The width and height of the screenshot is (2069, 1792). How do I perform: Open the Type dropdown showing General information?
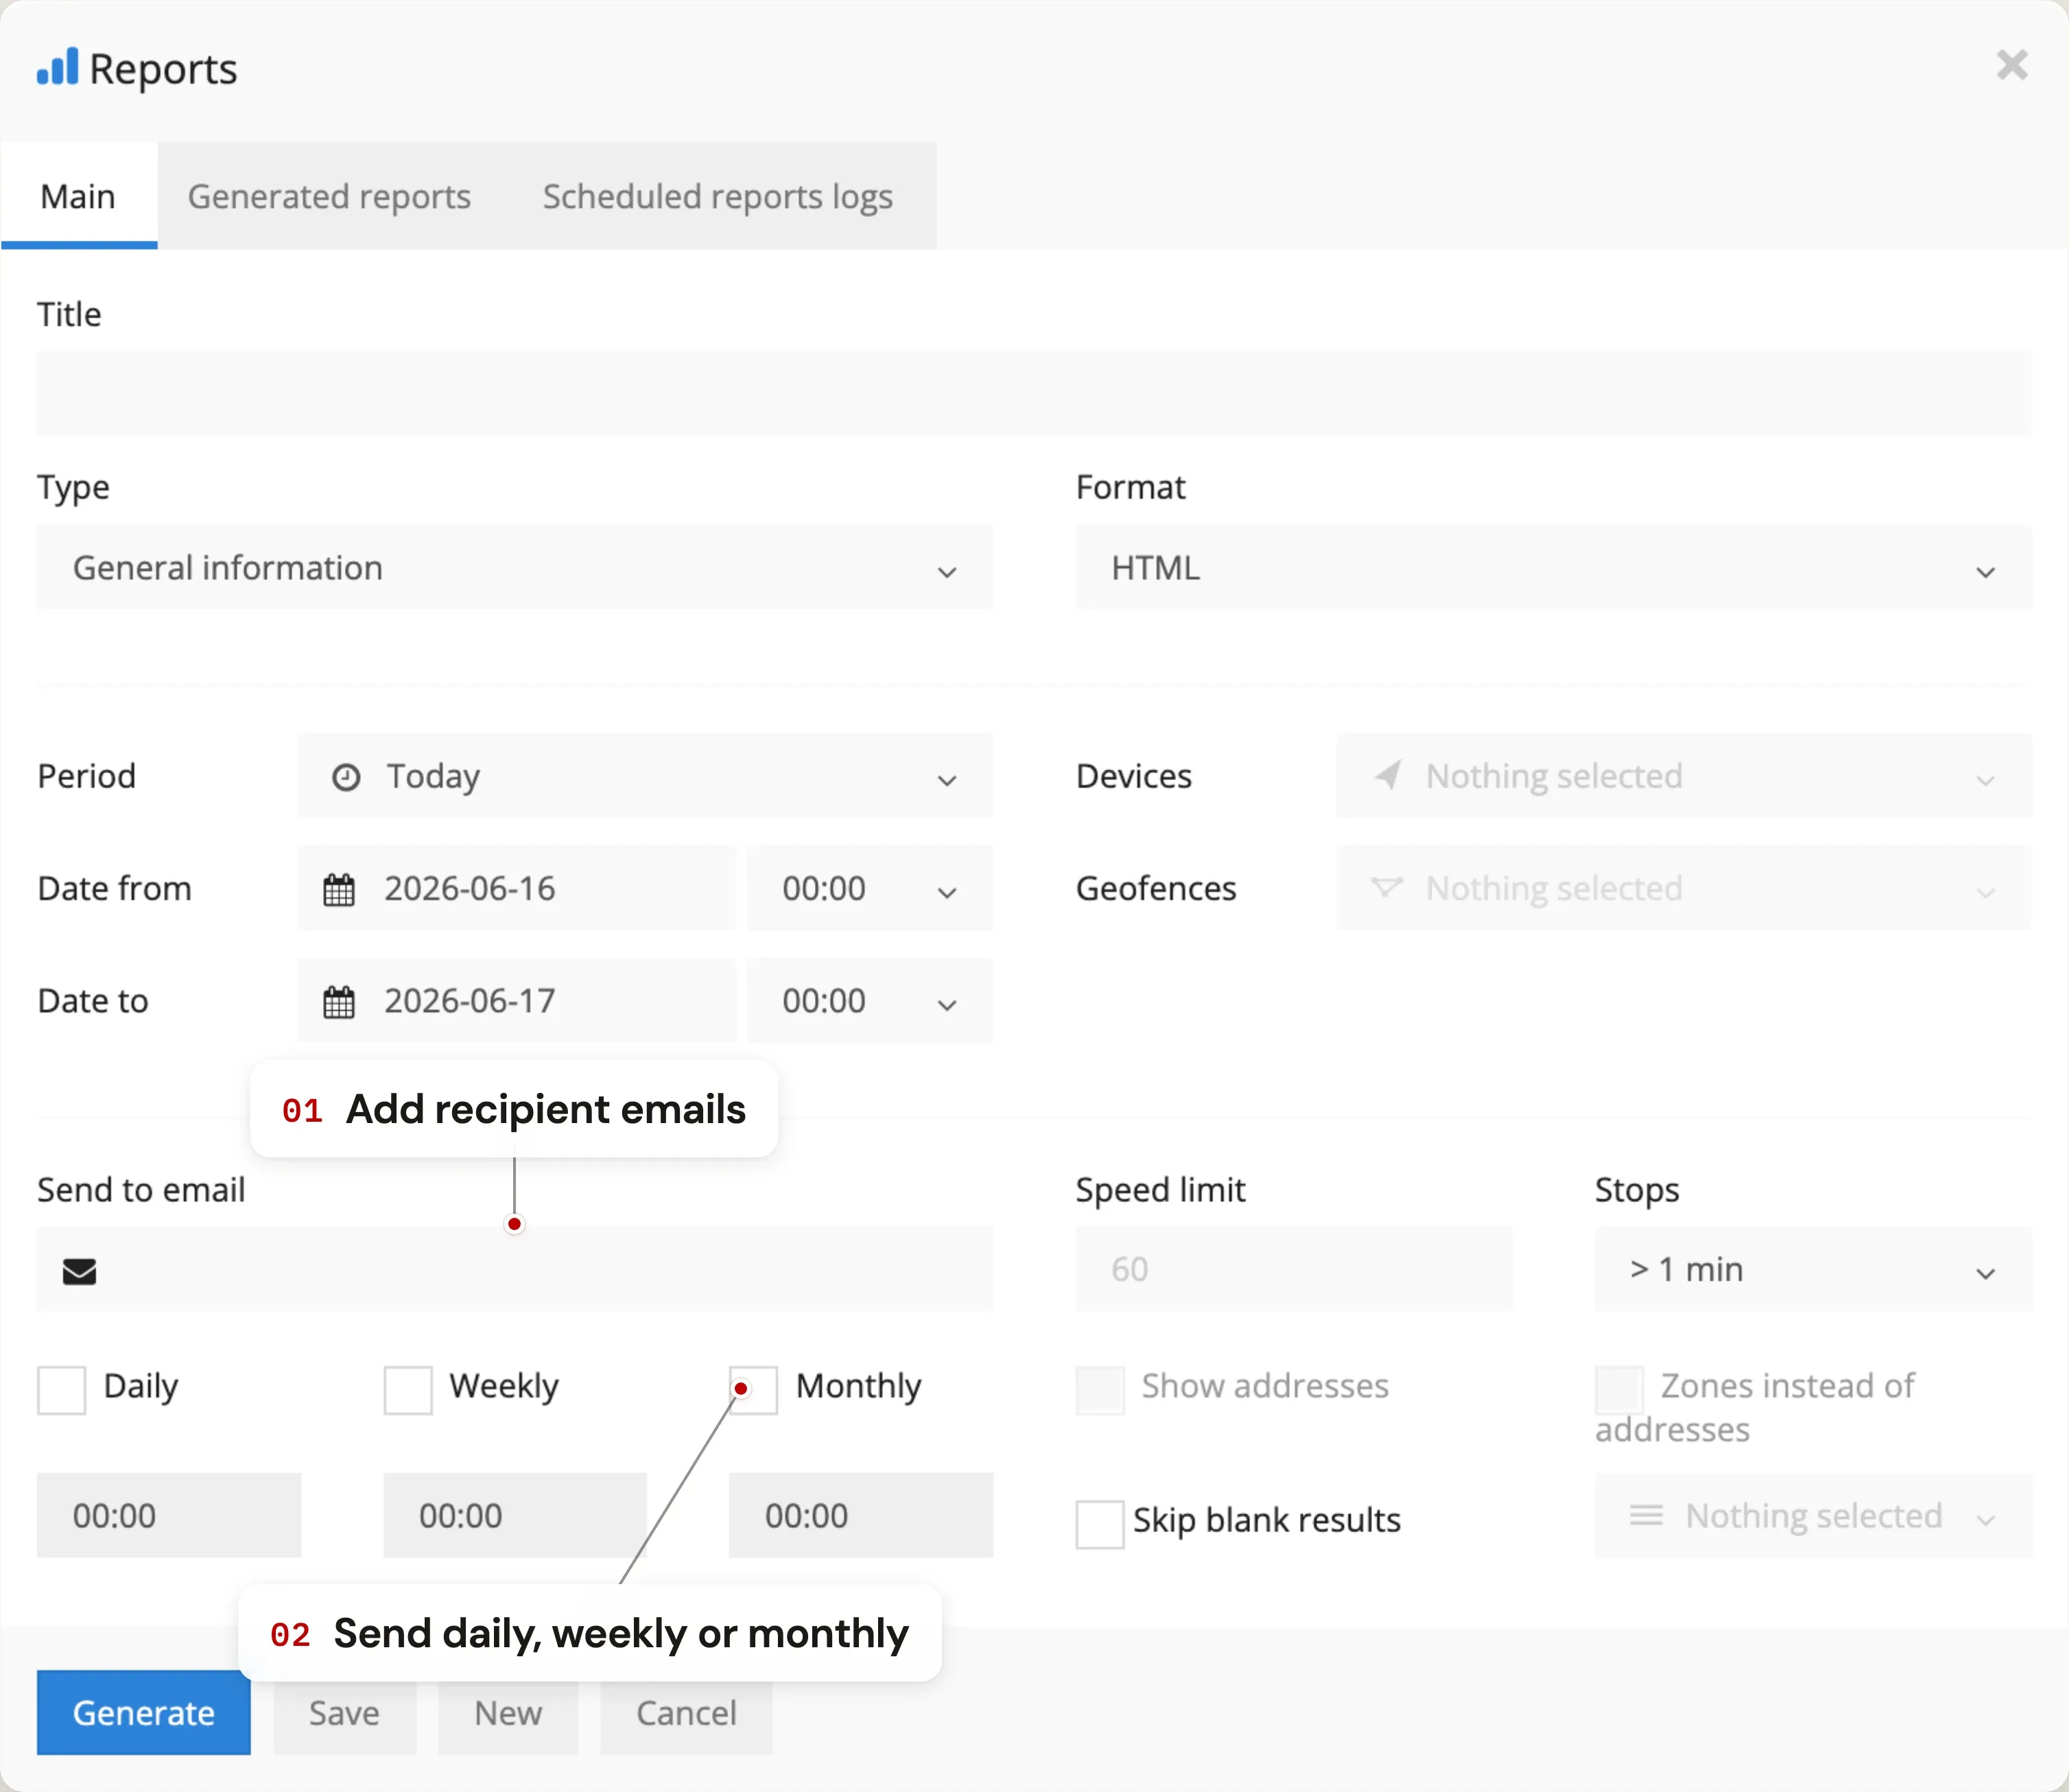(x=515, y=567)
